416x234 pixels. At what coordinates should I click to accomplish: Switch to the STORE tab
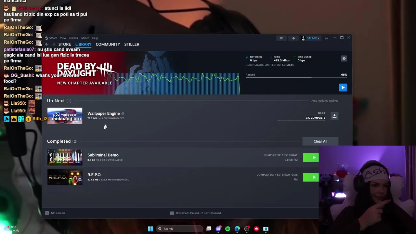(65, 44)
